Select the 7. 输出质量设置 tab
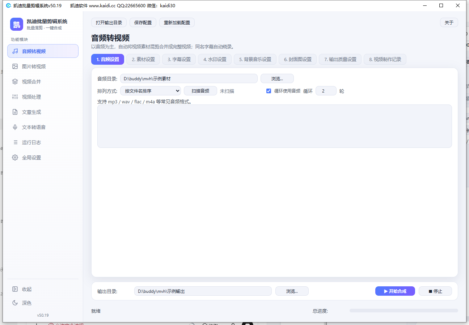Image resolution: width=469 pixels, height=325 pixels. coord(340,59)
